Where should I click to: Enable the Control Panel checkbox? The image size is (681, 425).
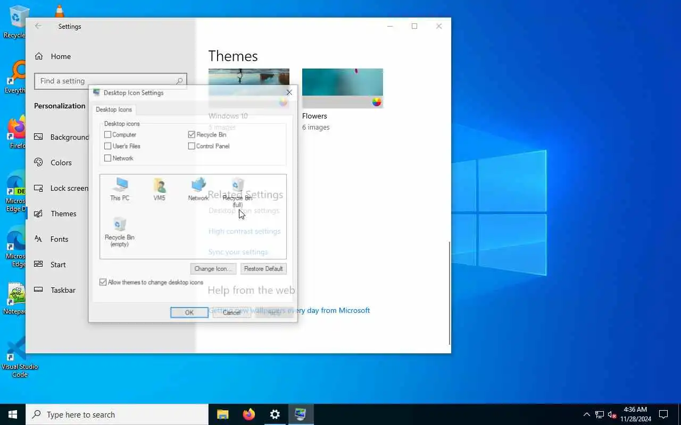coord(192,146)
